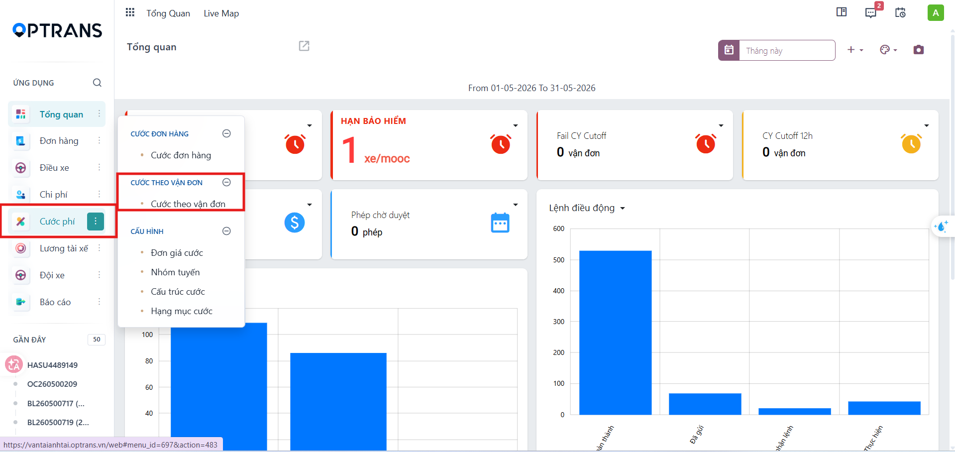Open the plus add dropdown
955x452 pixels.
click(855, 50)
